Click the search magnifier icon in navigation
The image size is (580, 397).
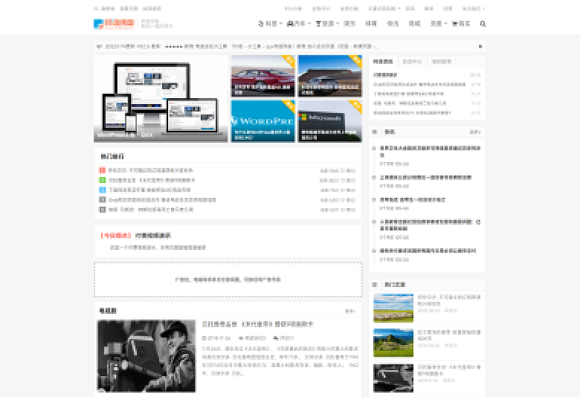482,23
